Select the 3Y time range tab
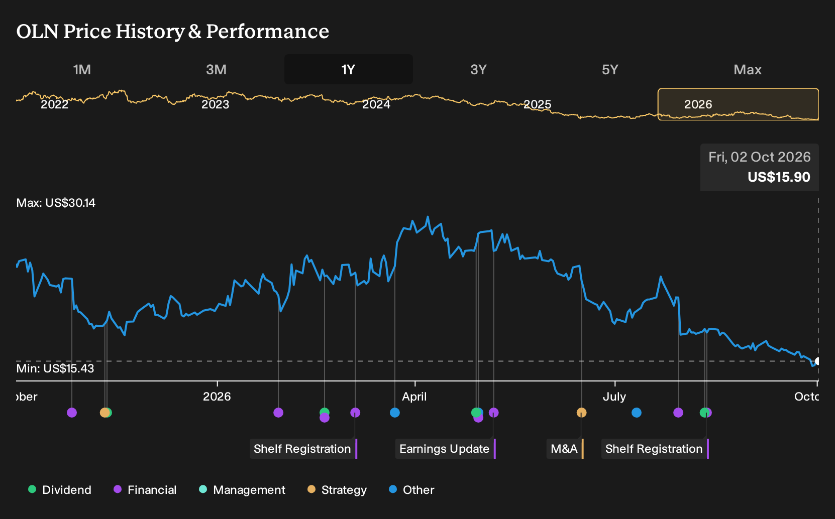 point(478,70)
